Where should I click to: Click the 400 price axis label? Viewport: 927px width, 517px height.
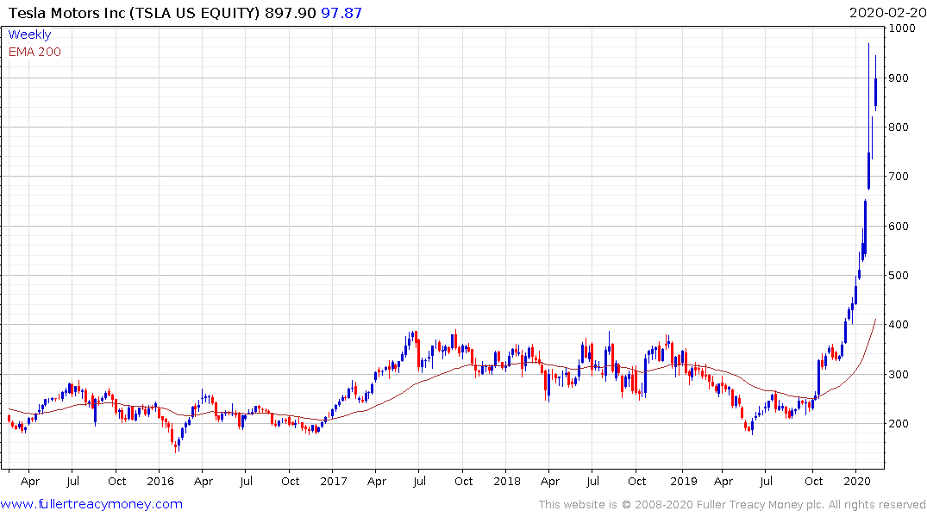899,324
